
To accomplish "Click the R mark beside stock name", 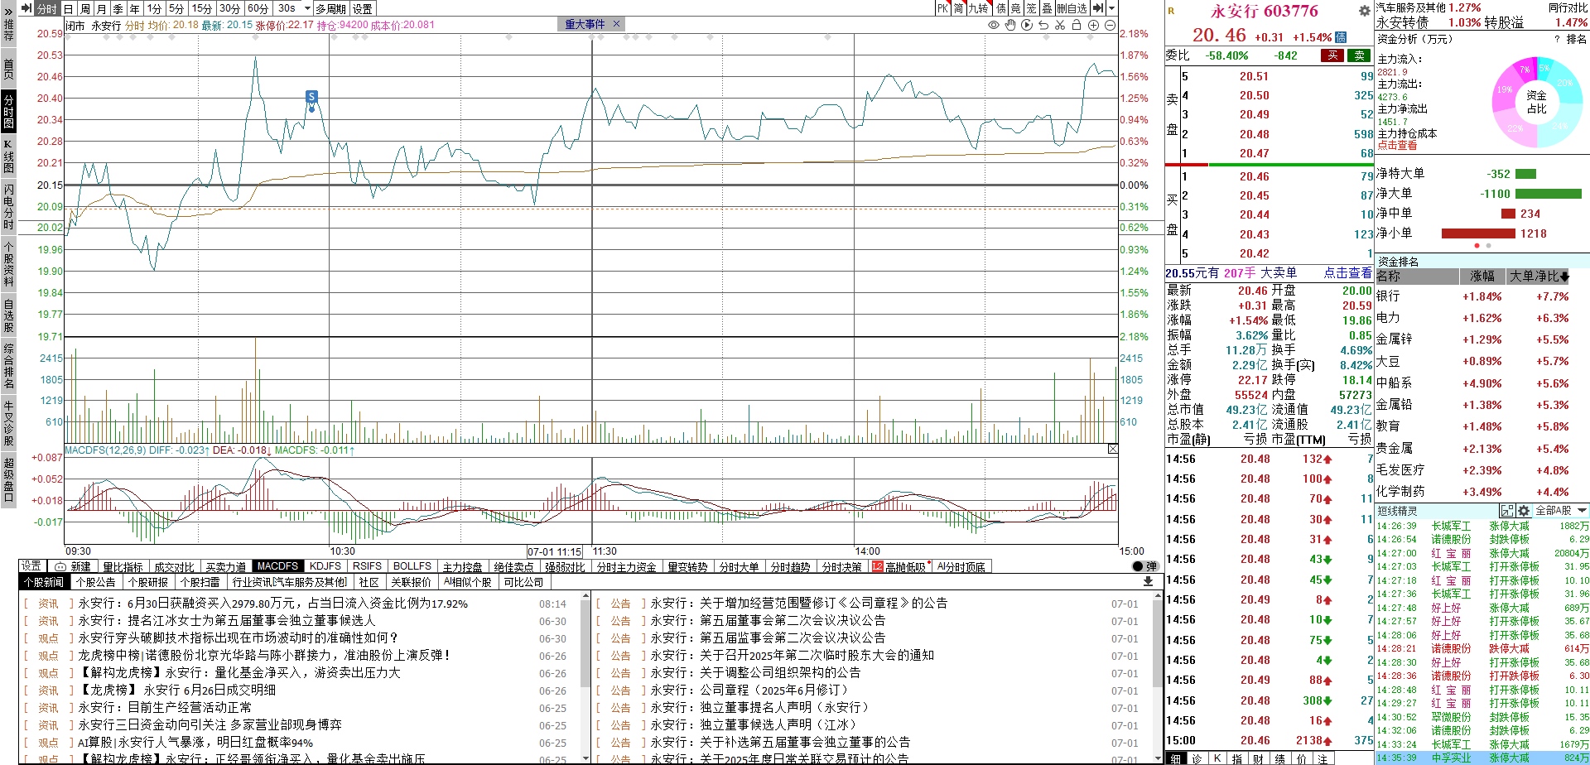I will click(x=1171, y=11).
